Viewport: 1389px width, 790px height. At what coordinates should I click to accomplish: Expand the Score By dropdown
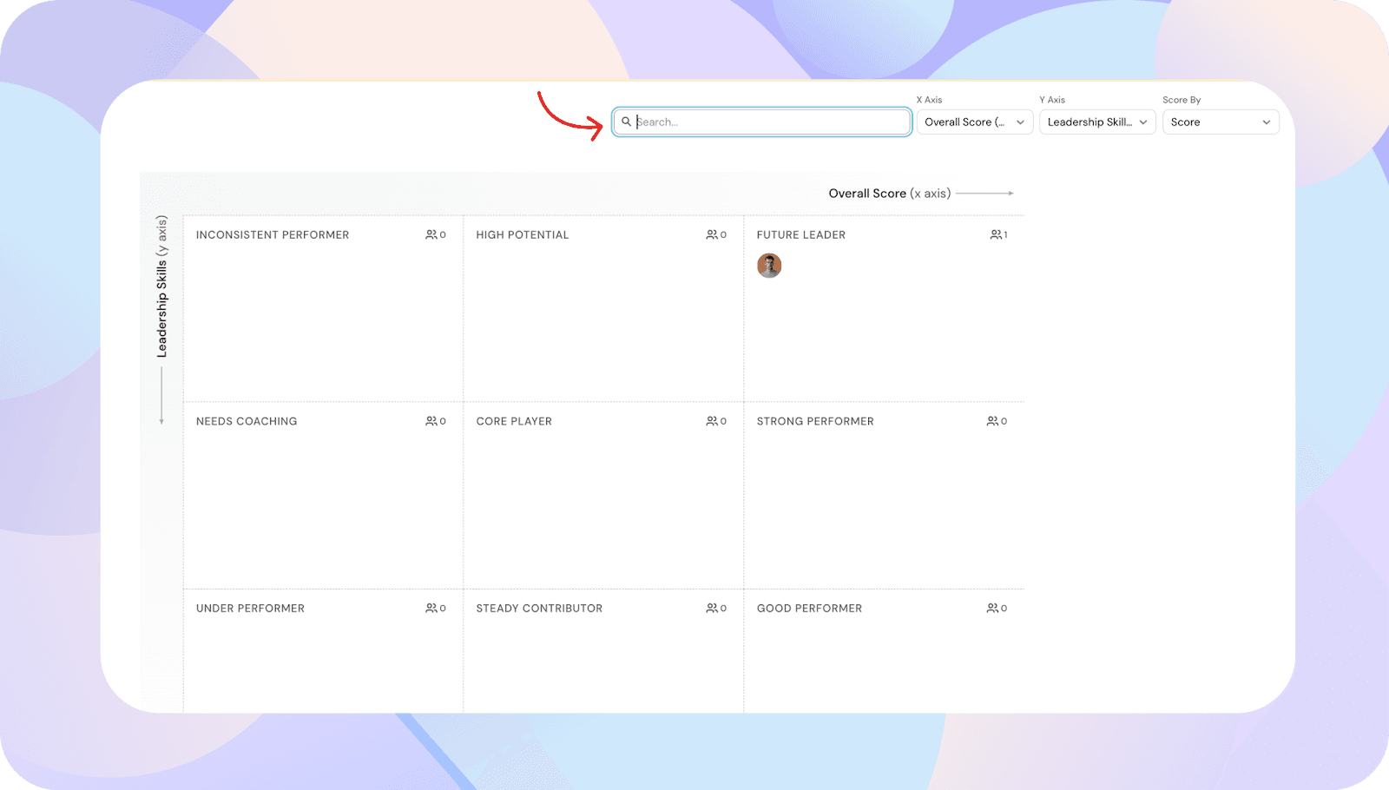(x=1220, y=122)
